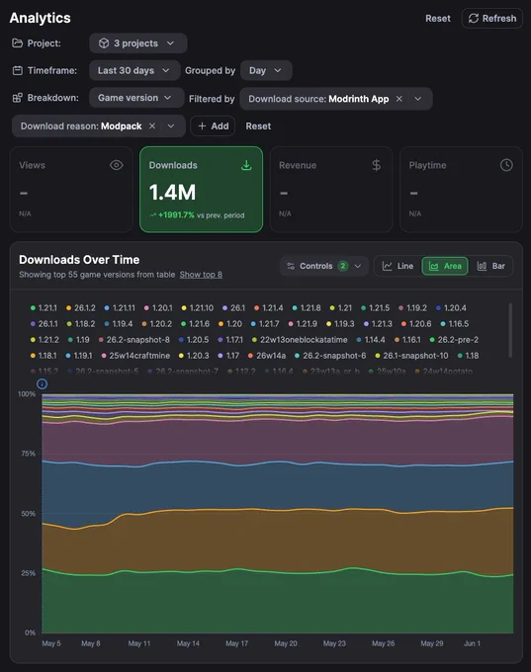Click the Refresh button

(x=492, y=19)
